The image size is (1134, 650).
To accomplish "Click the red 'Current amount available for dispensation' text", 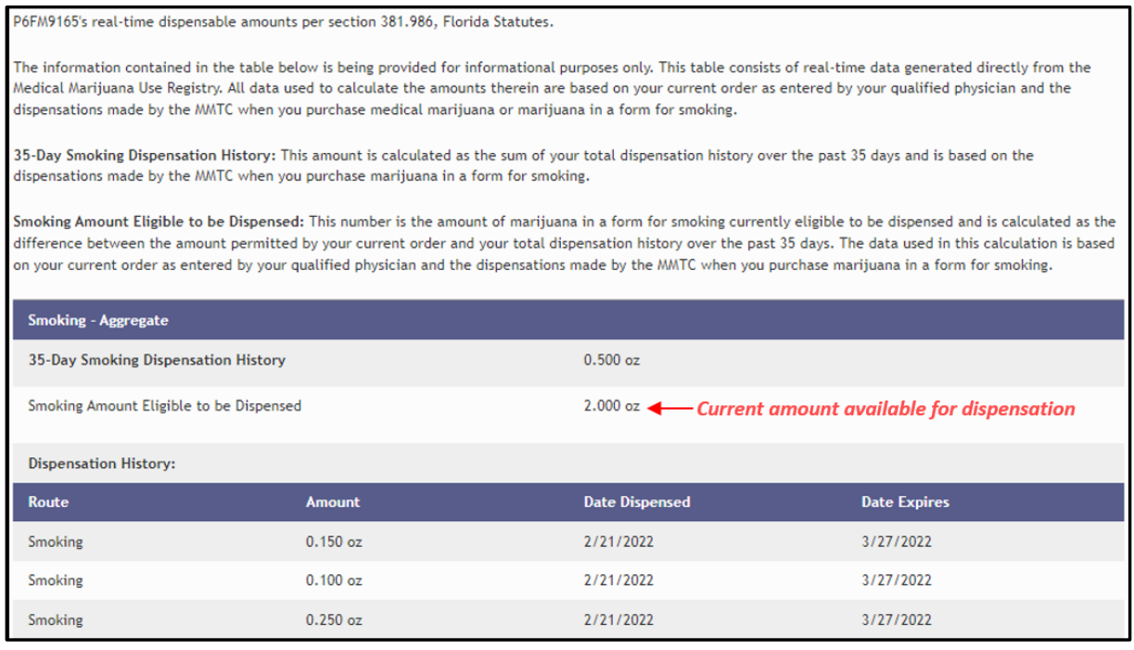I will tap(886, 408).
